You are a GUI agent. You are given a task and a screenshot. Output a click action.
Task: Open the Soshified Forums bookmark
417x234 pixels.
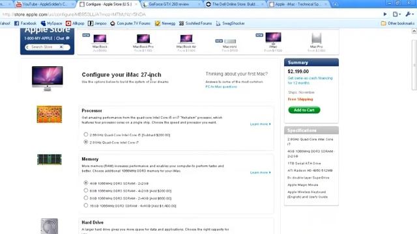[x=195, y=23]
